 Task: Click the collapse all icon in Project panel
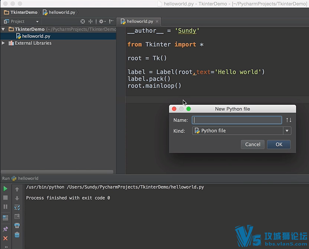click(91, 21)
